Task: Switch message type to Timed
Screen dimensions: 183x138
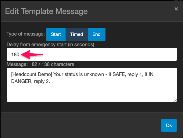Action: pyautogui.click(x=77, y=34)
